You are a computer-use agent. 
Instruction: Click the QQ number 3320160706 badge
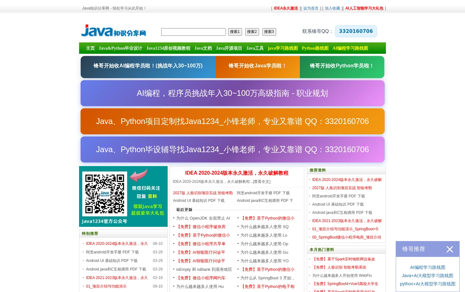point(356,31)
